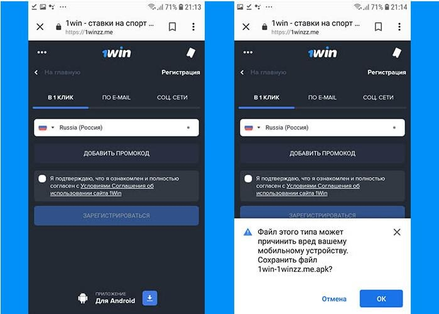Switch to the ПО E-MAIL tab on left
The image size is (439, 314).
[116, 97]
